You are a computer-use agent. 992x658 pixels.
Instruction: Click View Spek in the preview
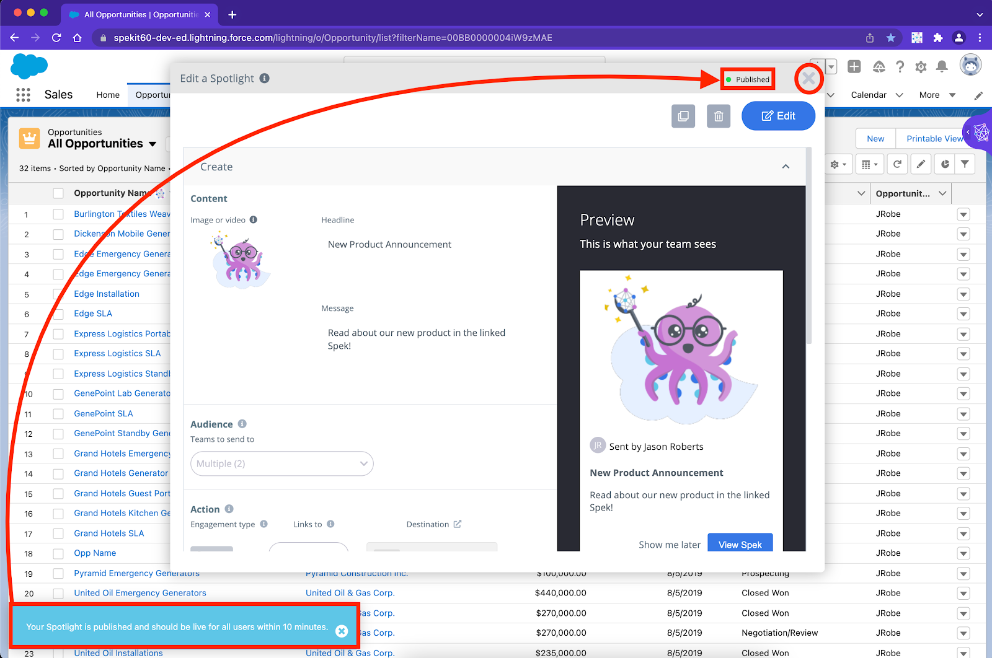[x=740, y=543]
